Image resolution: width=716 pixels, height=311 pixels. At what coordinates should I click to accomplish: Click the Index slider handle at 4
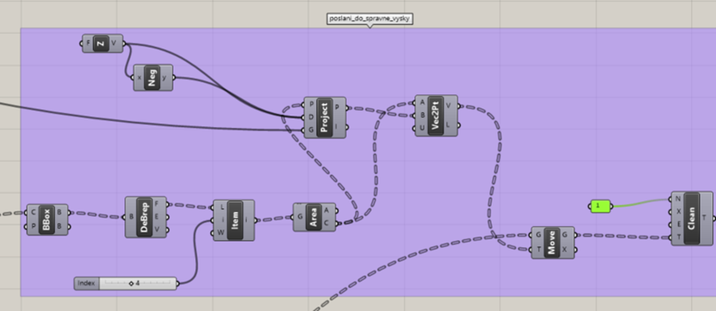click(131, 284)
